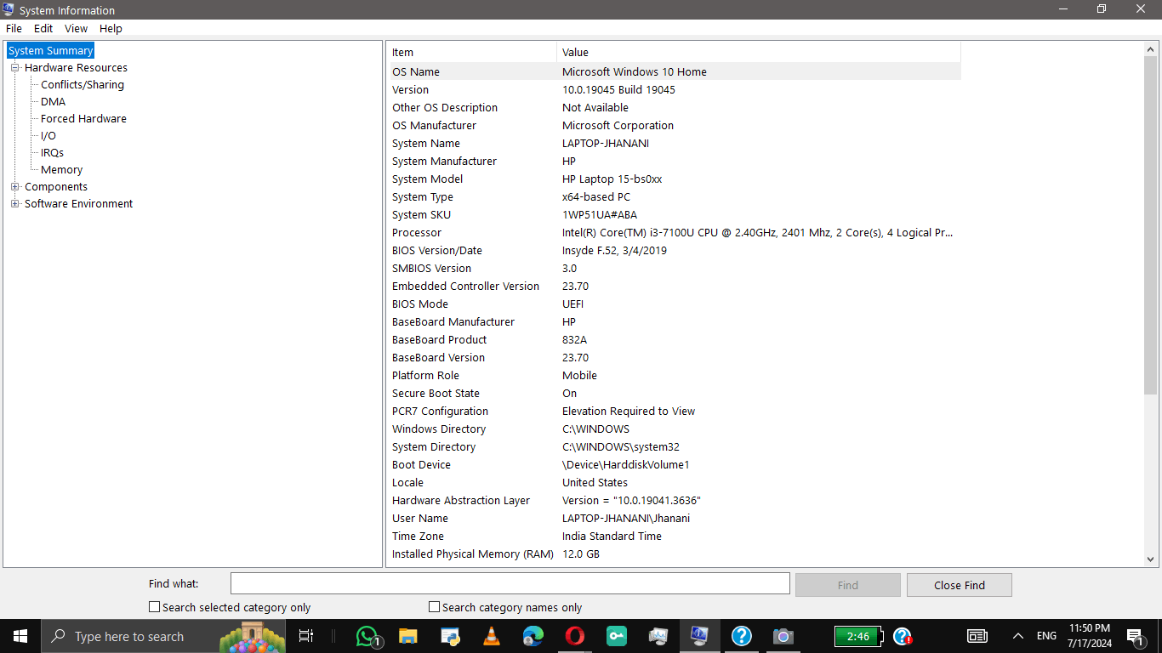Select the System Model row
The width and height of the screenshot is (1162, 653).
pos(675,179)
